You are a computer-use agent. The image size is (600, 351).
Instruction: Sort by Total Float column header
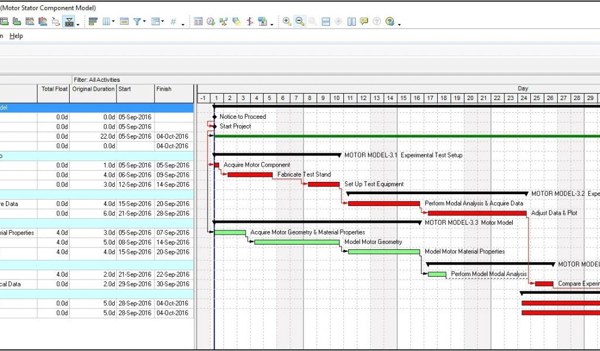pyautogui.click(x=53, y=89)
